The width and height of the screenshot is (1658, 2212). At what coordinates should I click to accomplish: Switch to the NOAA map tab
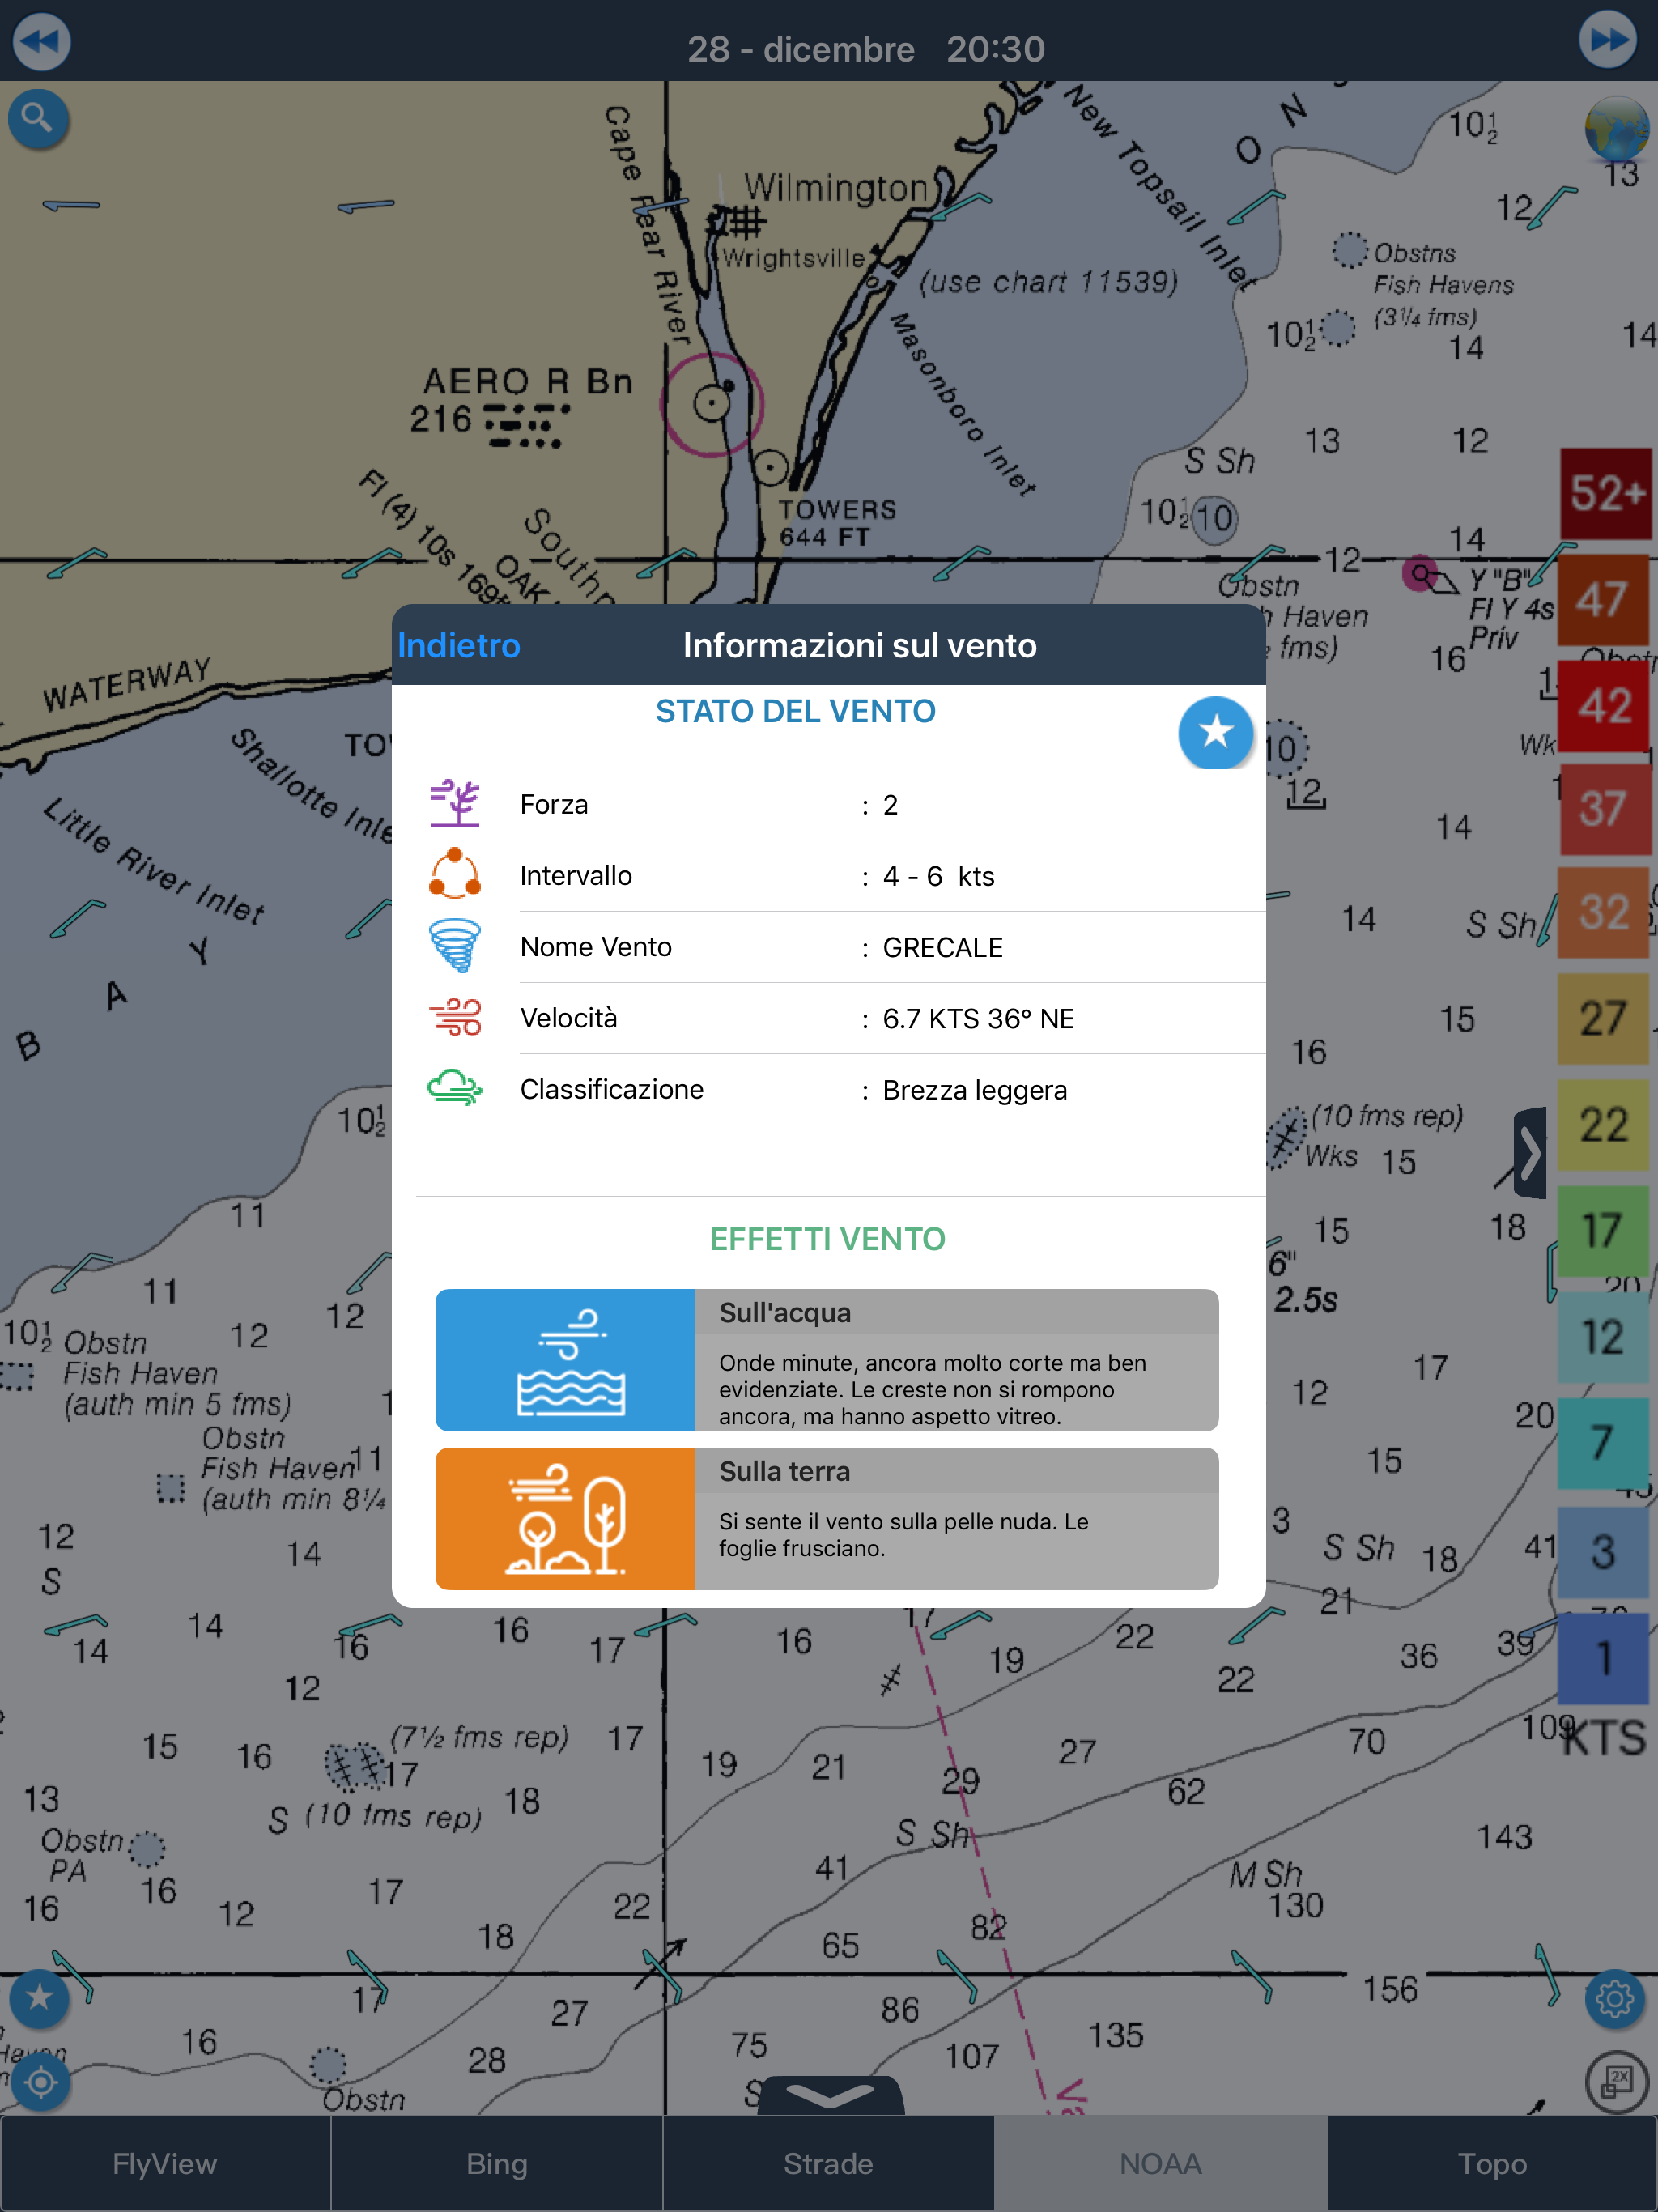(1160, 2163)
